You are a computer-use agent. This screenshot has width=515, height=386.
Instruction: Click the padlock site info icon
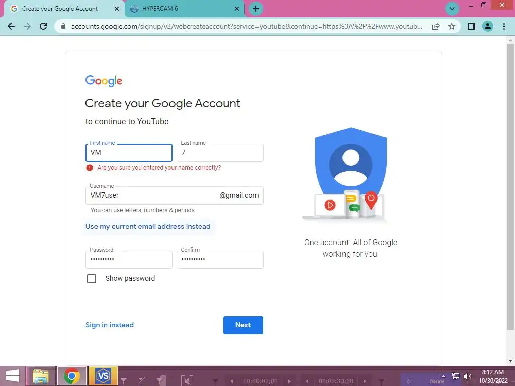pos(63,26)
